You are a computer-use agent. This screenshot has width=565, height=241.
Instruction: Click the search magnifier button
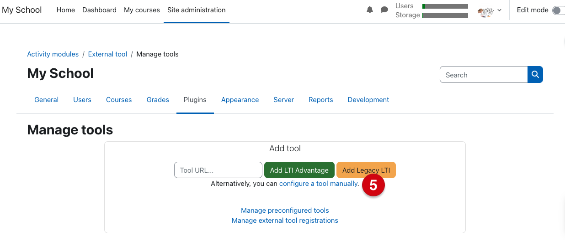click(x=535, y=75)
